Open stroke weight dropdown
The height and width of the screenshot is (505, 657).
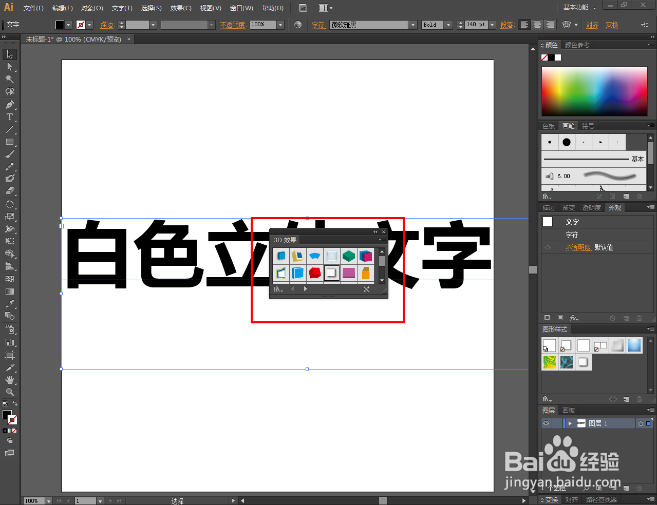pyautogui.click(x=153, y=25)
